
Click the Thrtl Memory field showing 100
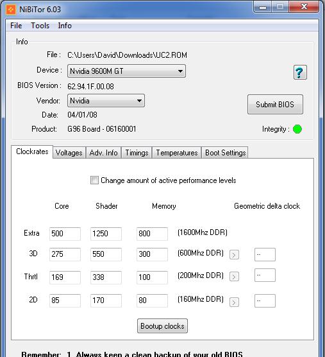click(x=152, y=277)
